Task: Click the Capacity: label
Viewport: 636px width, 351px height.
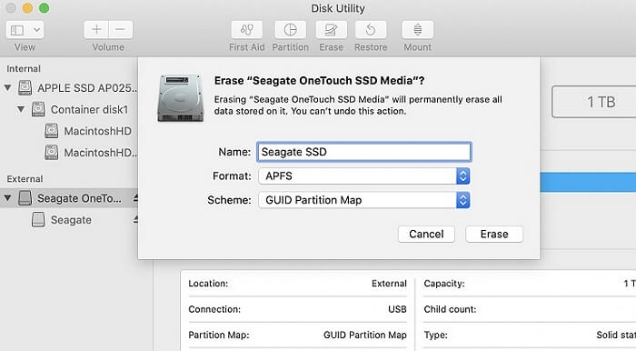Action: [444, 283]
